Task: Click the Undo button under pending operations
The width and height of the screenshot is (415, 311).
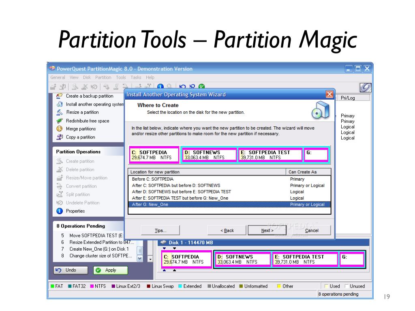Action: pyautogui.click(x=71, y=270)
